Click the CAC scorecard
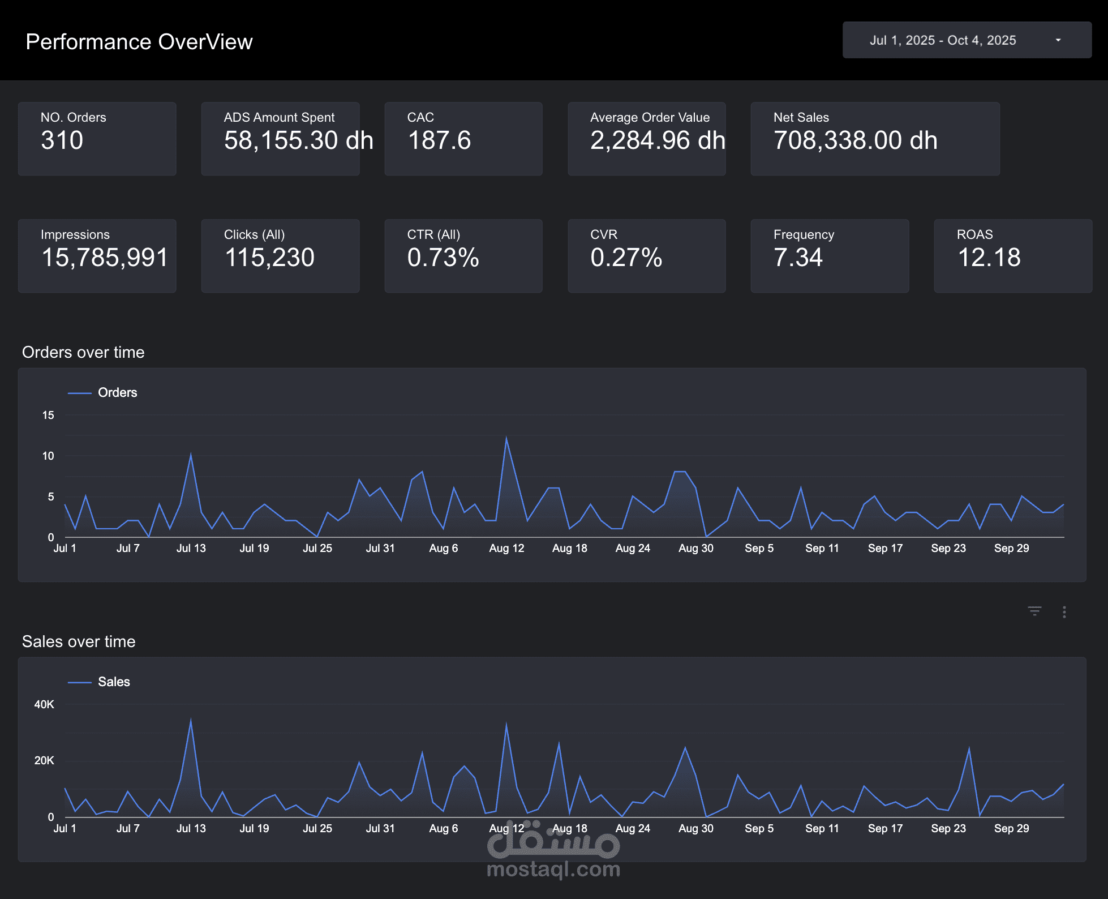The height and width of the screenshot is (899, 1108). coord(463,139)
